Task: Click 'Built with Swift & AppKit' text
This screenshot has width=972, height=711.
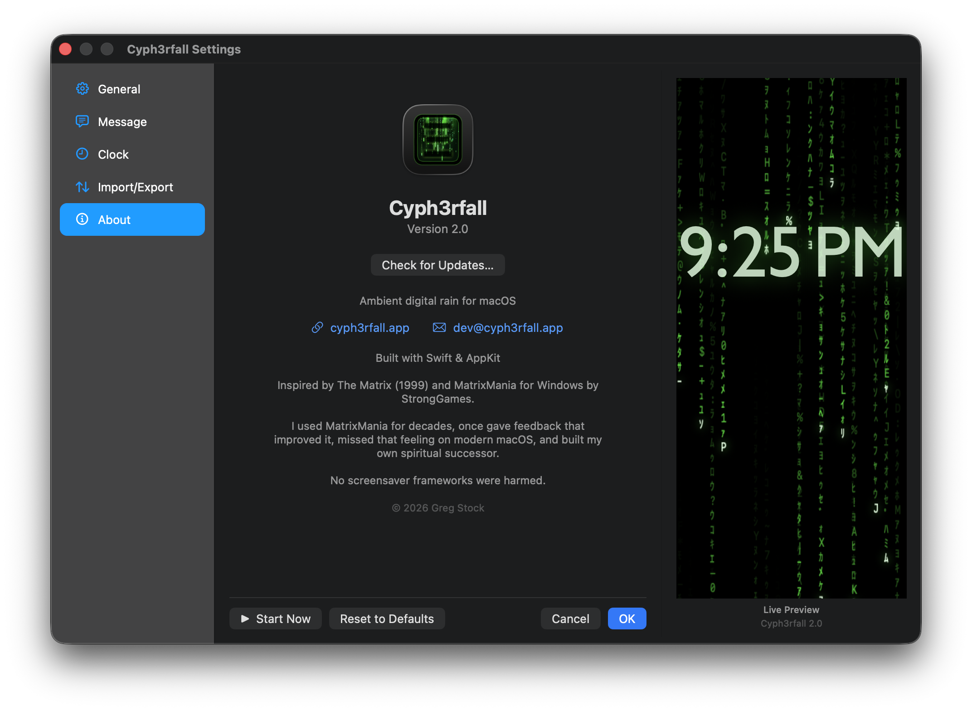Action: pyautogui.click(x=437, y=358)
